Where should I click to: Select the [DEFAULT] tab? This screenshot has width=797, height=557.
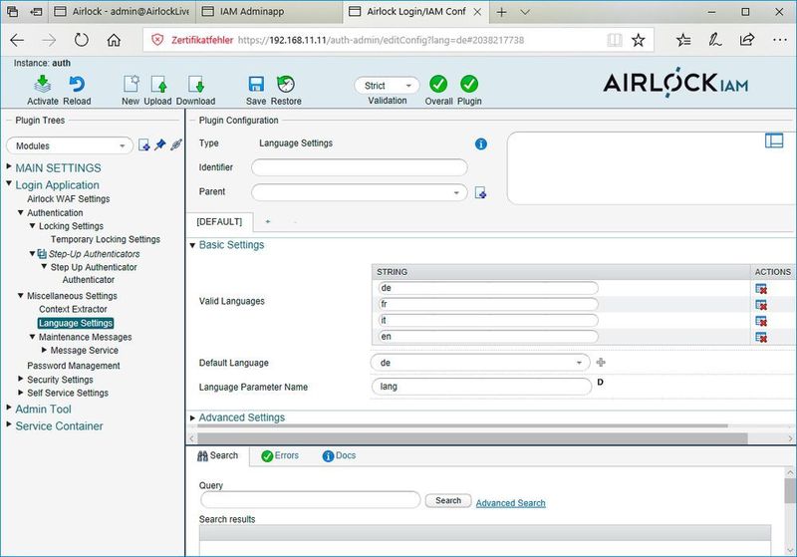click(219, 222)
